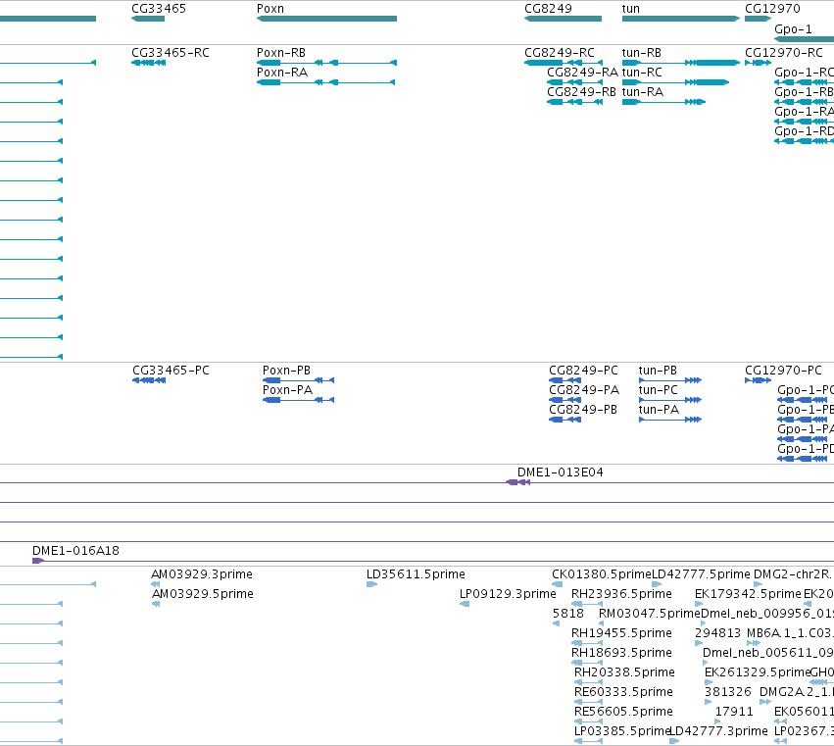The width and height of the screenshot is (834, 746).
Task: Select the RH20338.5prime EST feature
Action: [x=588, y=682]
